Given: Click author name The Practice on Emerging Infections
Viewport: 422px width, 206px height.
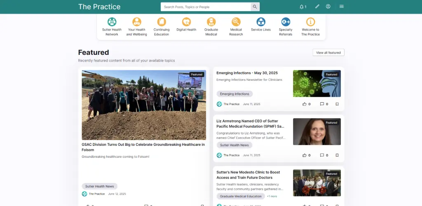Looking at the screenshot, I should click(x=232, y=104).
